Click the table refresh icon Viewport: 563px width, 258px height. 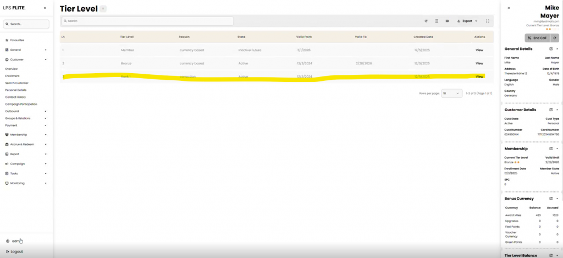426,21
